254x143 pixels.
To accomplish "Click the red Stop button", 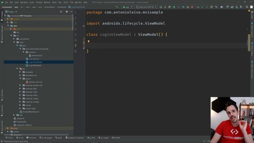I will coord(192,7).
